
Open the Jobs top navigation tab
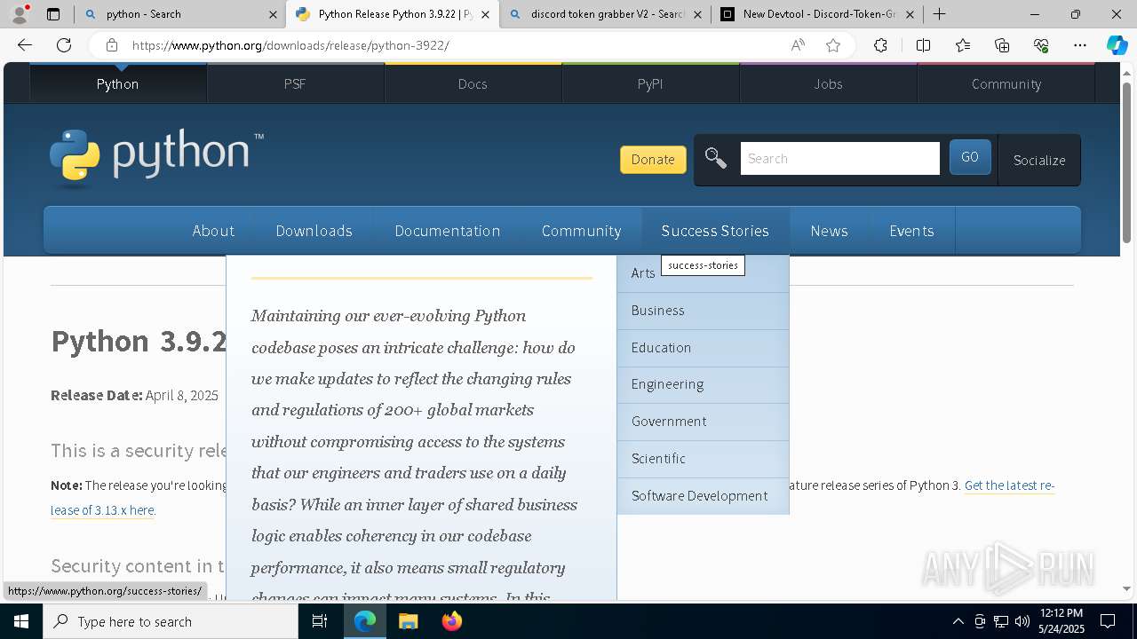828,83
